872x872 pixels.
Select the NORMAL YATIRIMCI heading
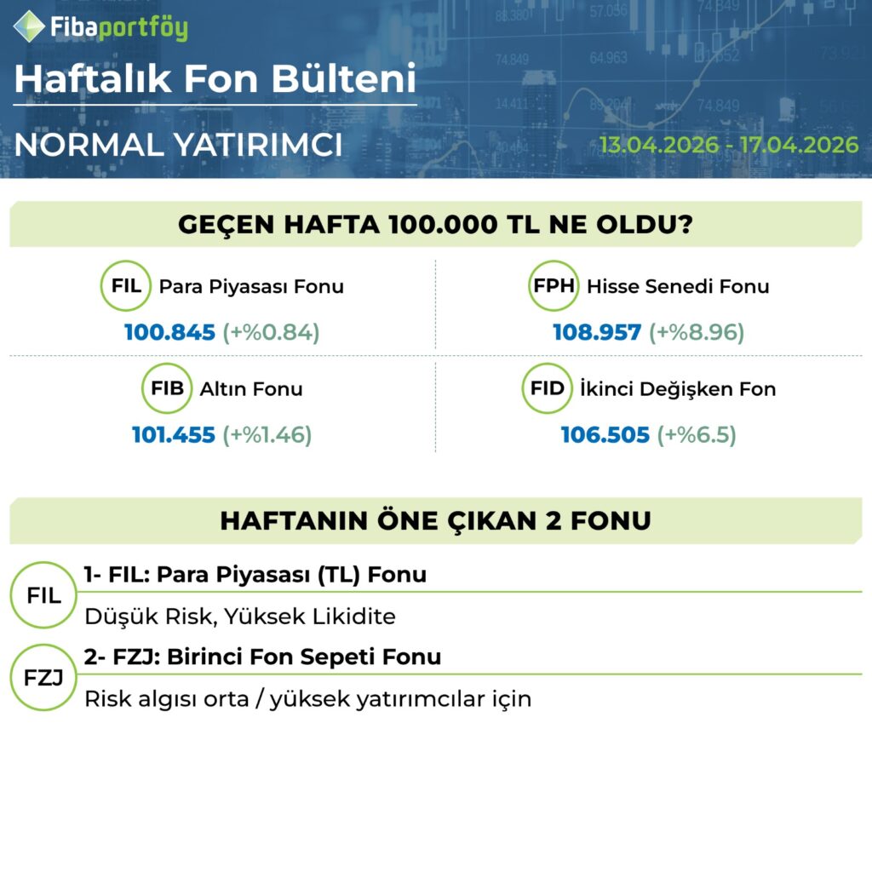(x=178, y=145)
